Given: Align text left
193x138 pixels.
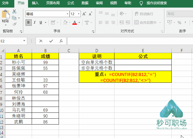Looking at the screenshot, I should (101, 22).
